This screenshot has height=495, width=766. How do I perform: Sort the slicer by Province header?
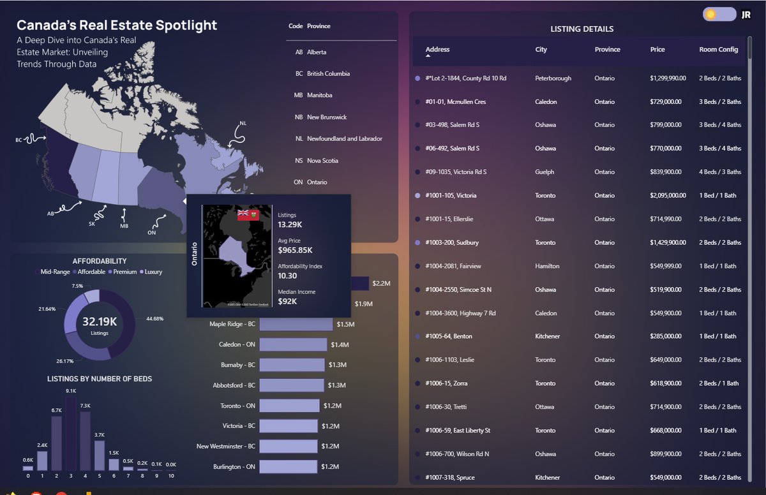319,26
